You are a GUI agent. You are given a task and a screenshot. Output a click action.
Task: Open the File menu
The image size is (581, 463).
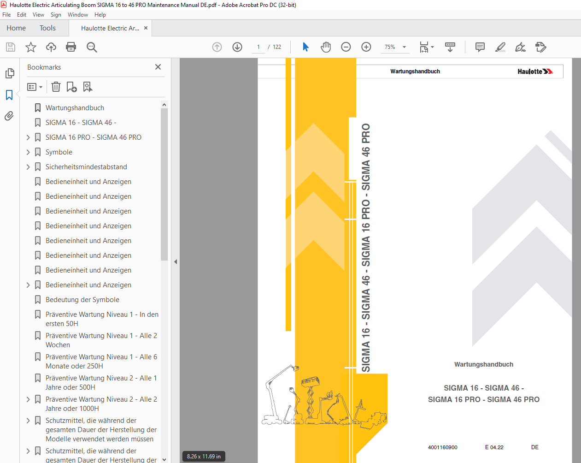click(6, 15)
